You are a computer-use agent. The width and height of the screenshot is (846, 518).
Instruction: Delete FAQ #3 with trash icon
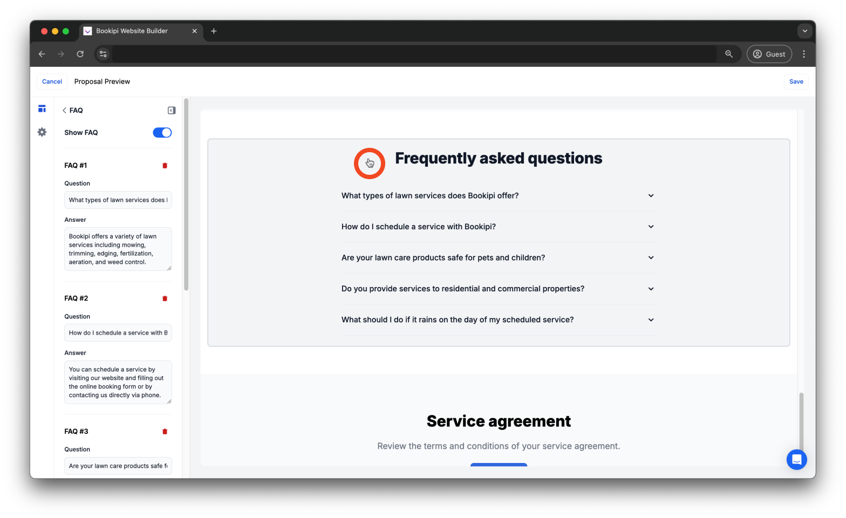pos(165,432)
